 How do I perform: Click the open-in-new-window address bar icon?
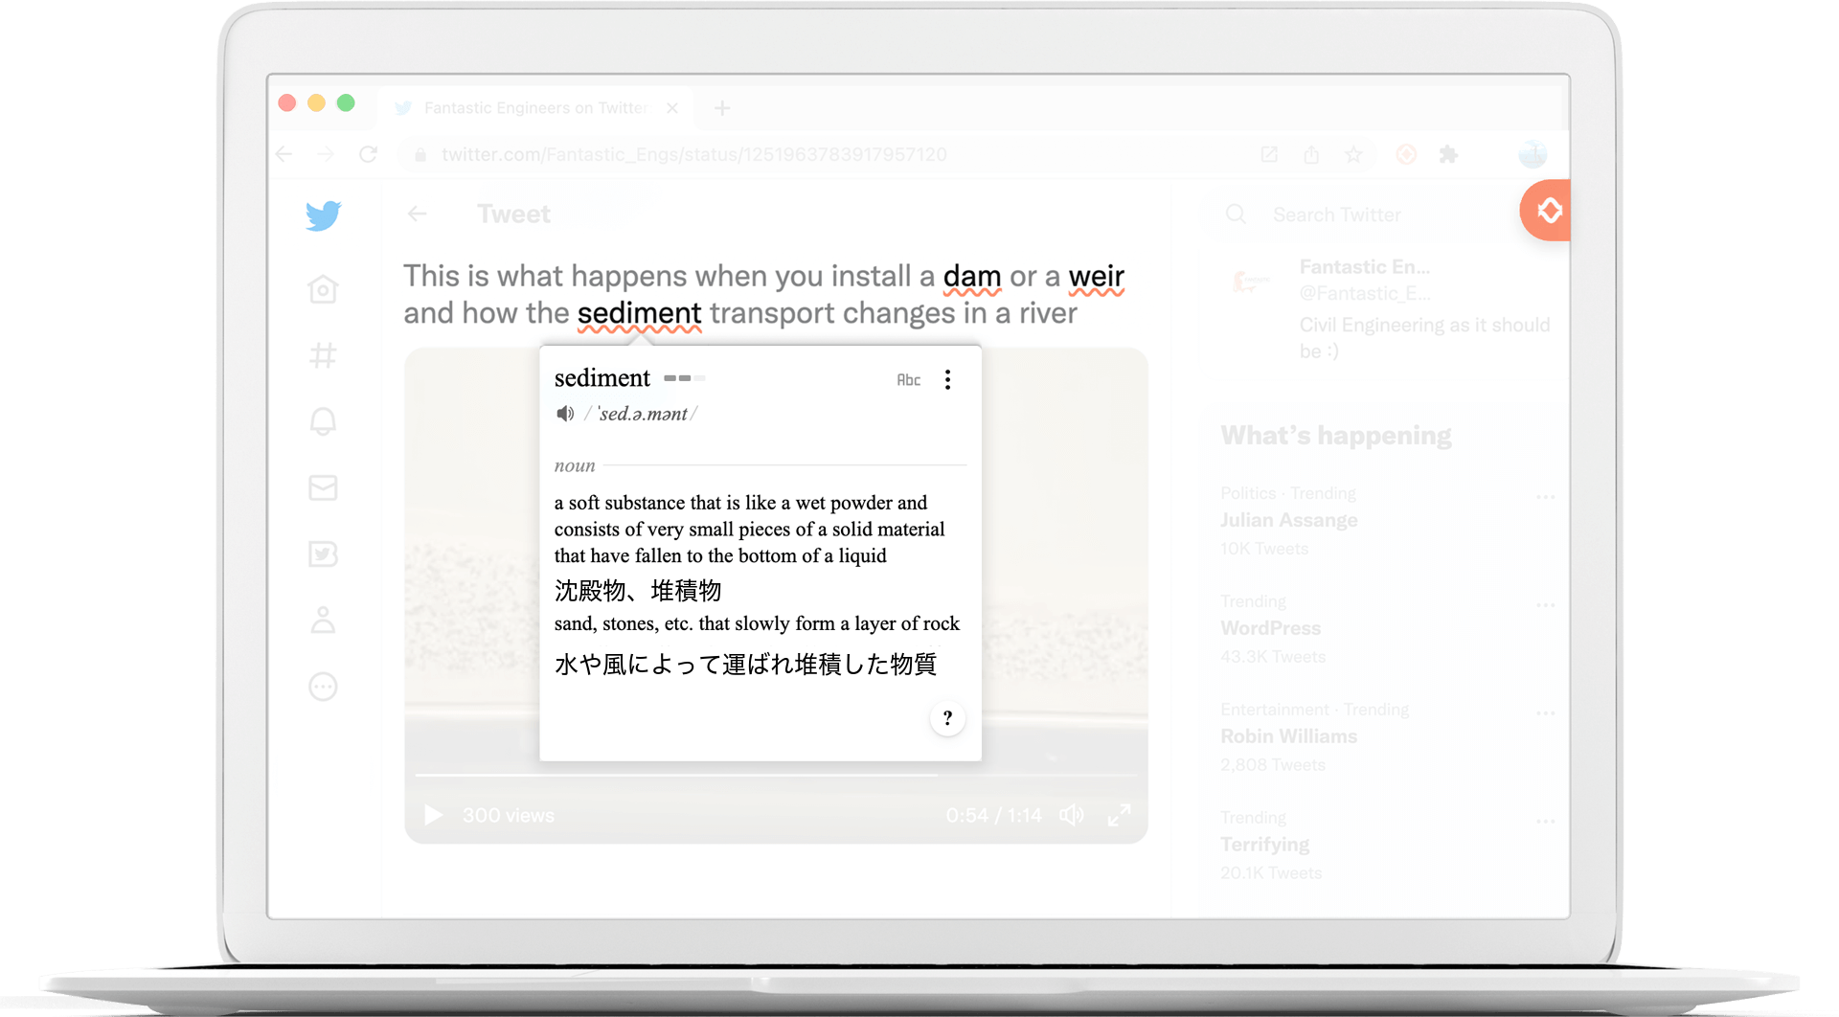click(1269, 154)
